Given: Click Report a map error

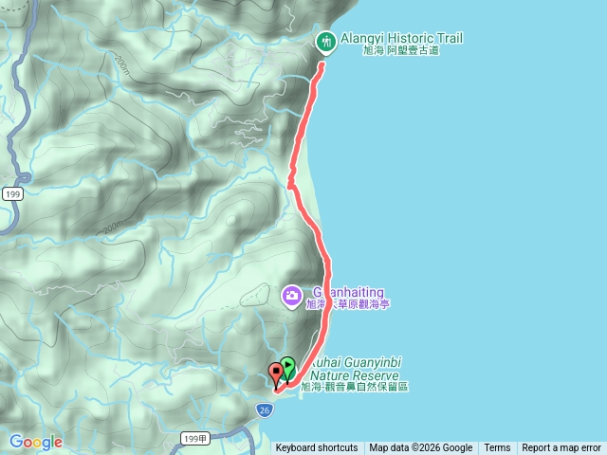Looking at the screenshot, I should click(561, 447).
